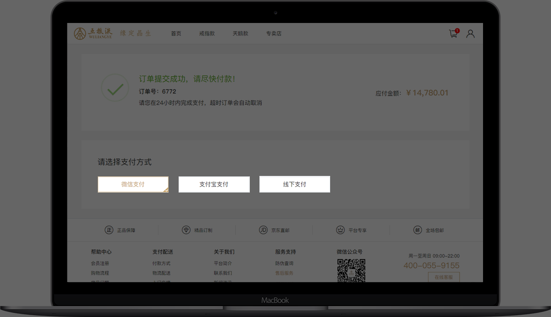Open 平台简介 footer link
The width and height of the screenshot is (551, 317).
pos(223,264)
